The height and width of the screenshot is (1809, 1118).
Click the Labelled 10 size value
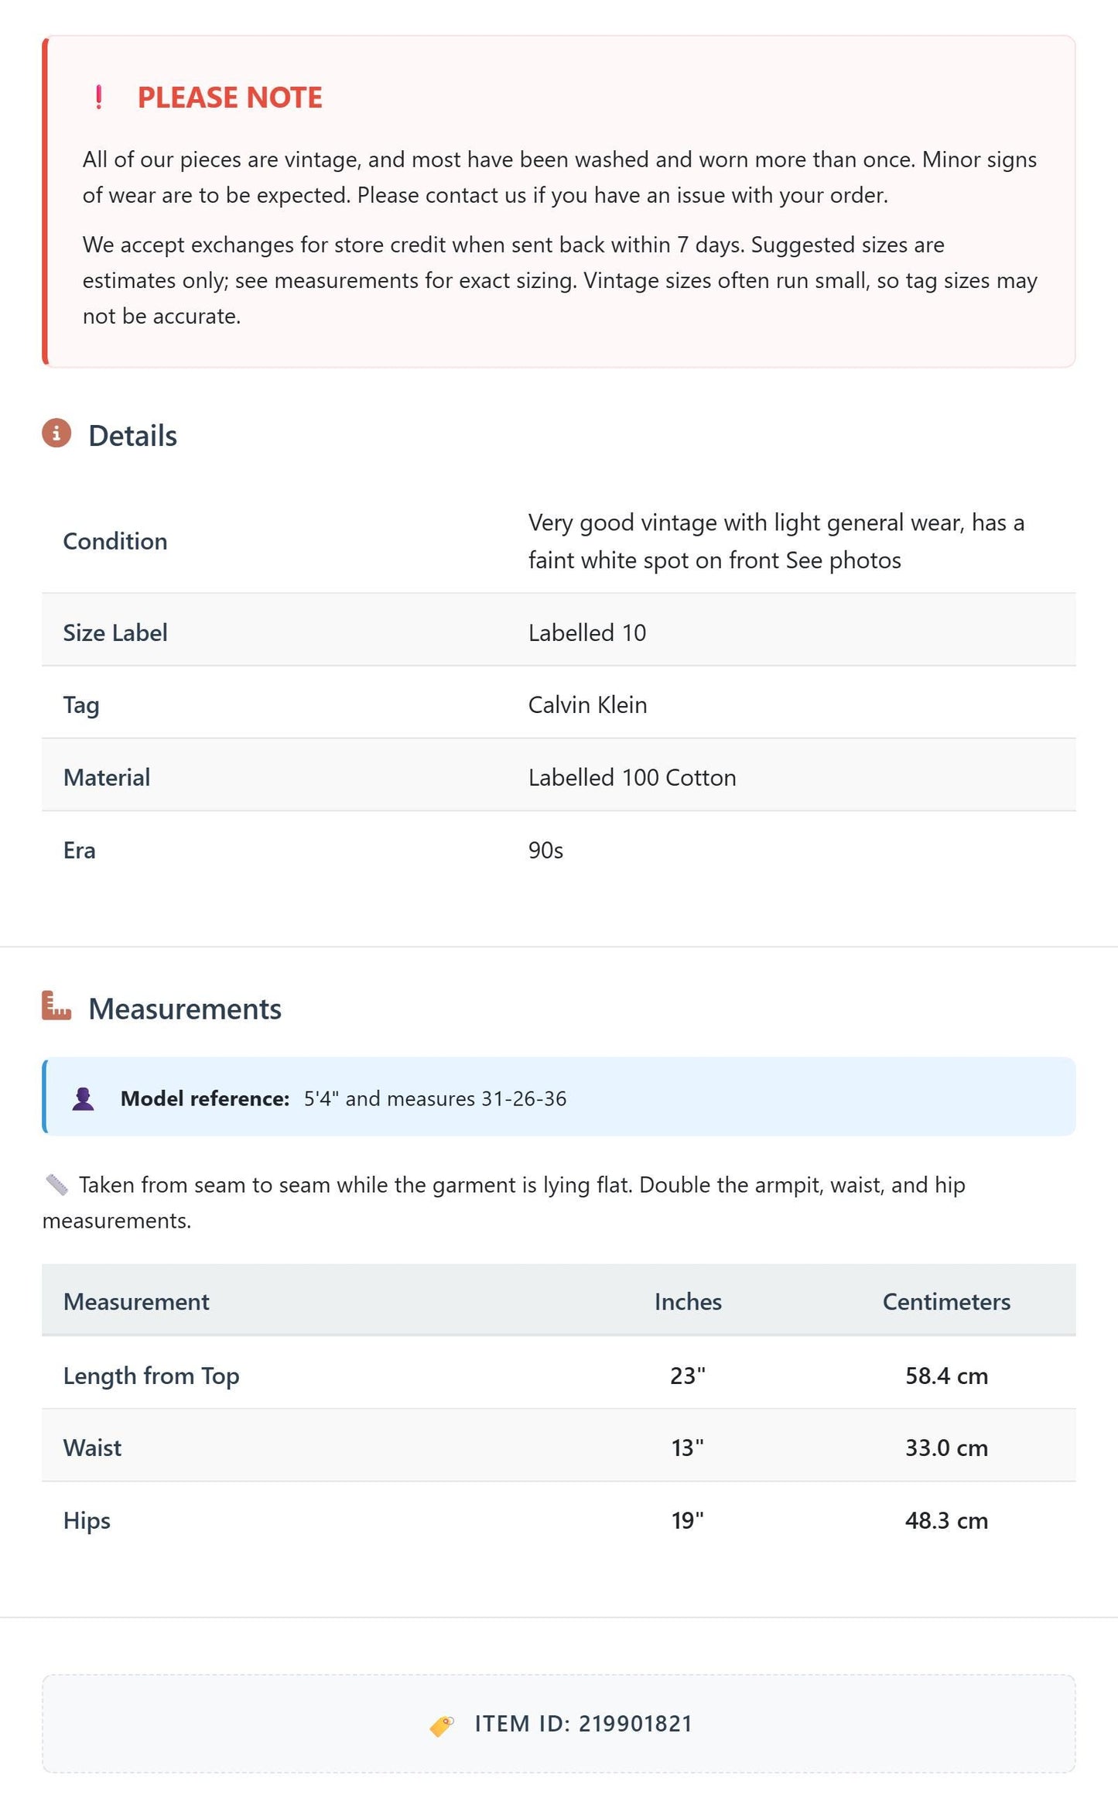[587, 632]
